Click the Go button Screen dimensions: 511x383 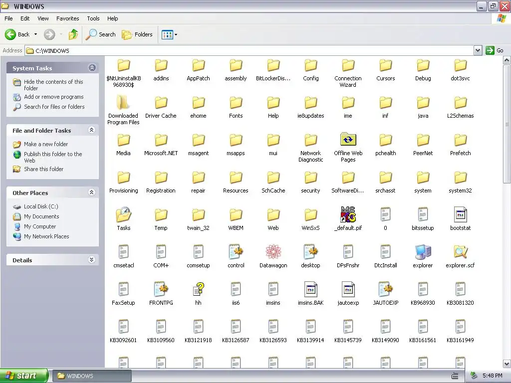tap(495, 50)
